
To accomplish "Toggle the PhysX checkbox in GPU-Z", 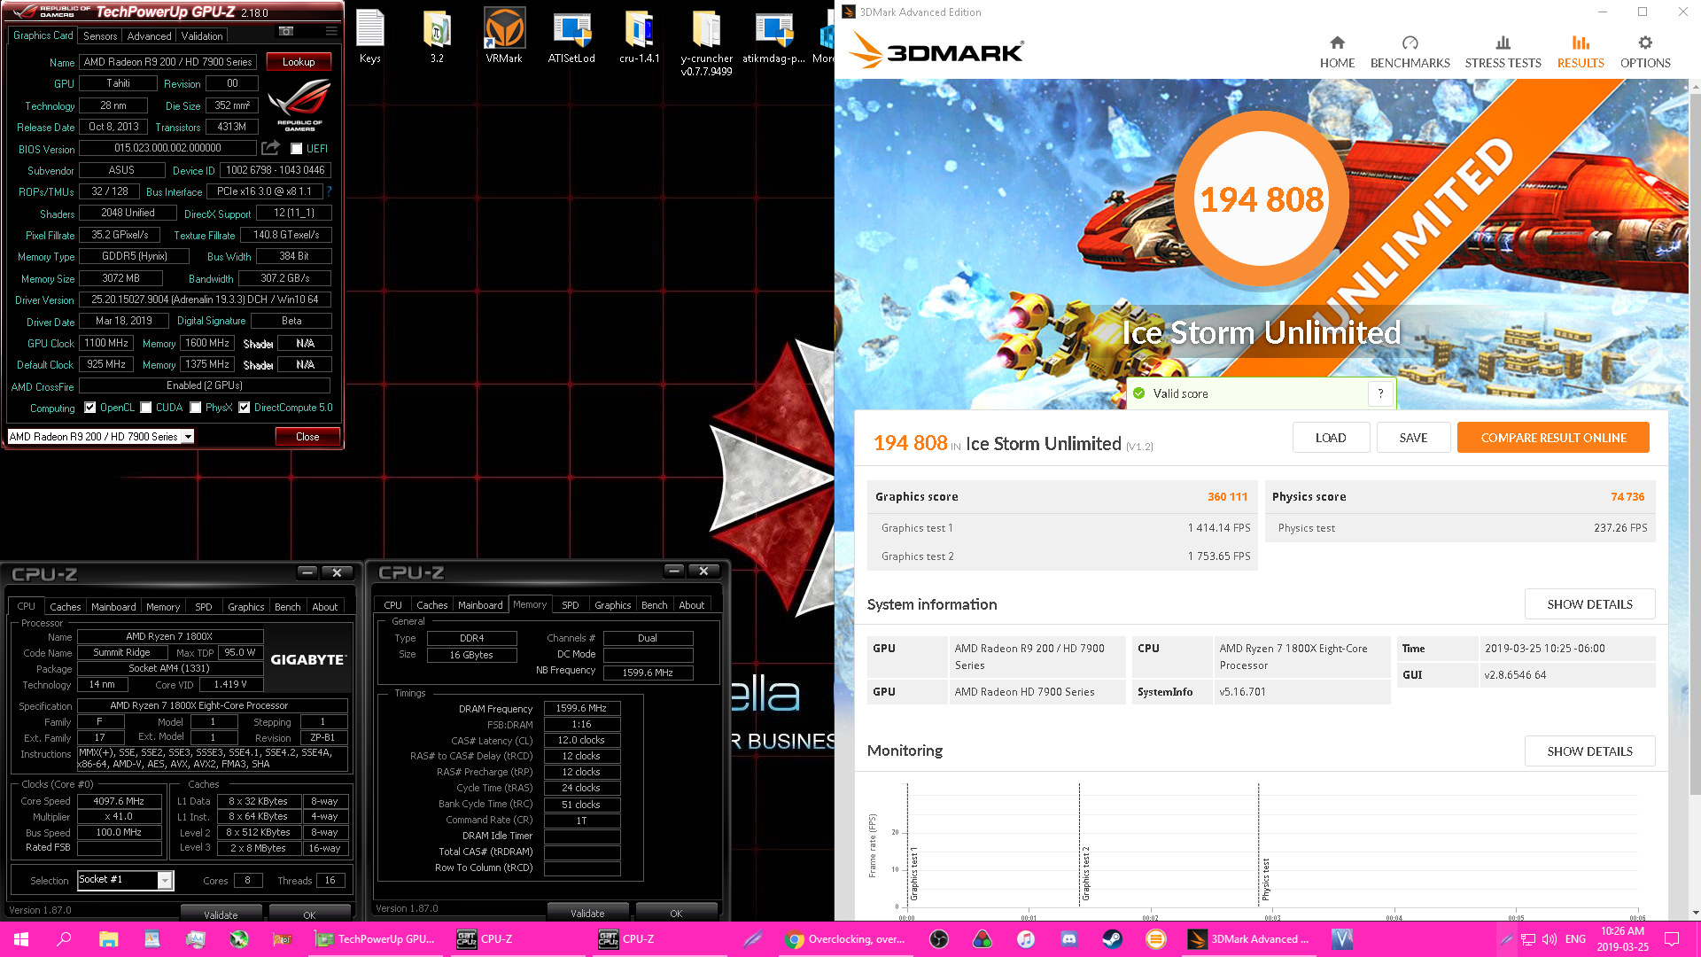I will 195,408.
